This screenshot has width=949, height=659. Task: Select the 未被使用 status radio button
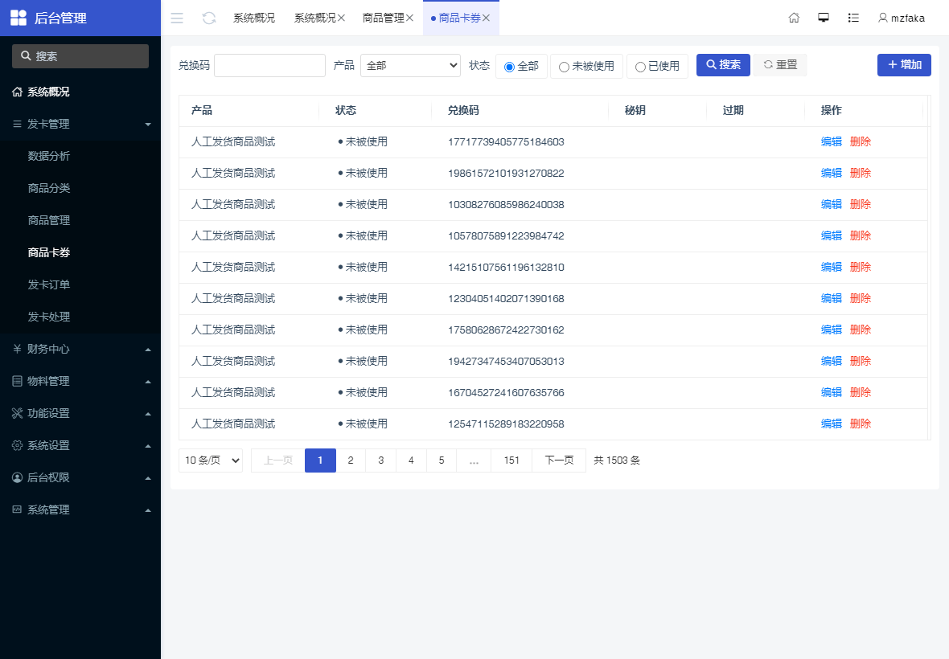click(x=564, y=67)
